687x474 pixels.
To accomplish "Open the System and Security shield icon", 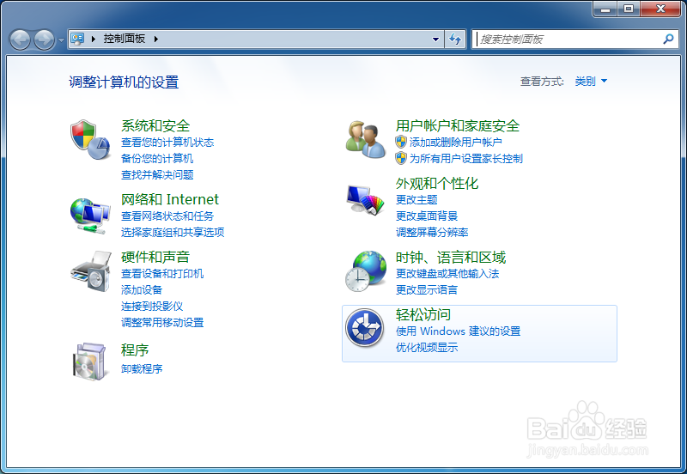I will point(90,139).
